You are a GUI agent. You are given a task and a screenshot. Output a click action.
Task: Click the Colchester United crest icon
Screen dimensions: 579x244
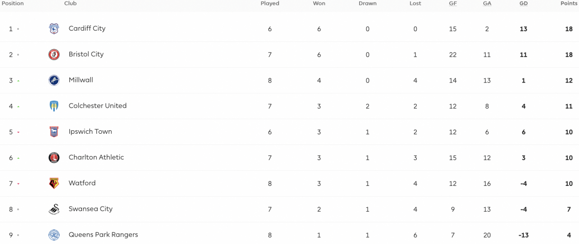(54, 106)
